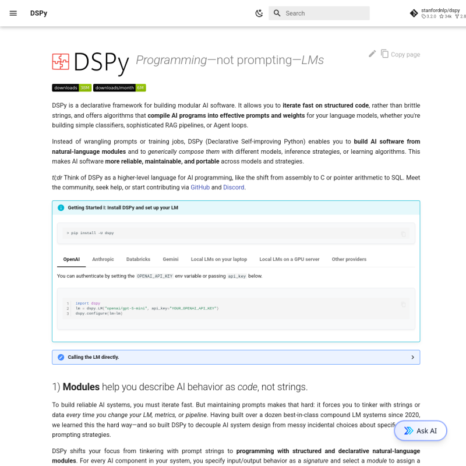This screenshot has width=466, height=466.
Task: Click the pencil edit page icon
Action: tap(372, 54)
